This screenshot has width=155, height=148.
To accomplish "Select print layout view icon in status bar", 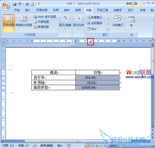I will pos(88,146).
